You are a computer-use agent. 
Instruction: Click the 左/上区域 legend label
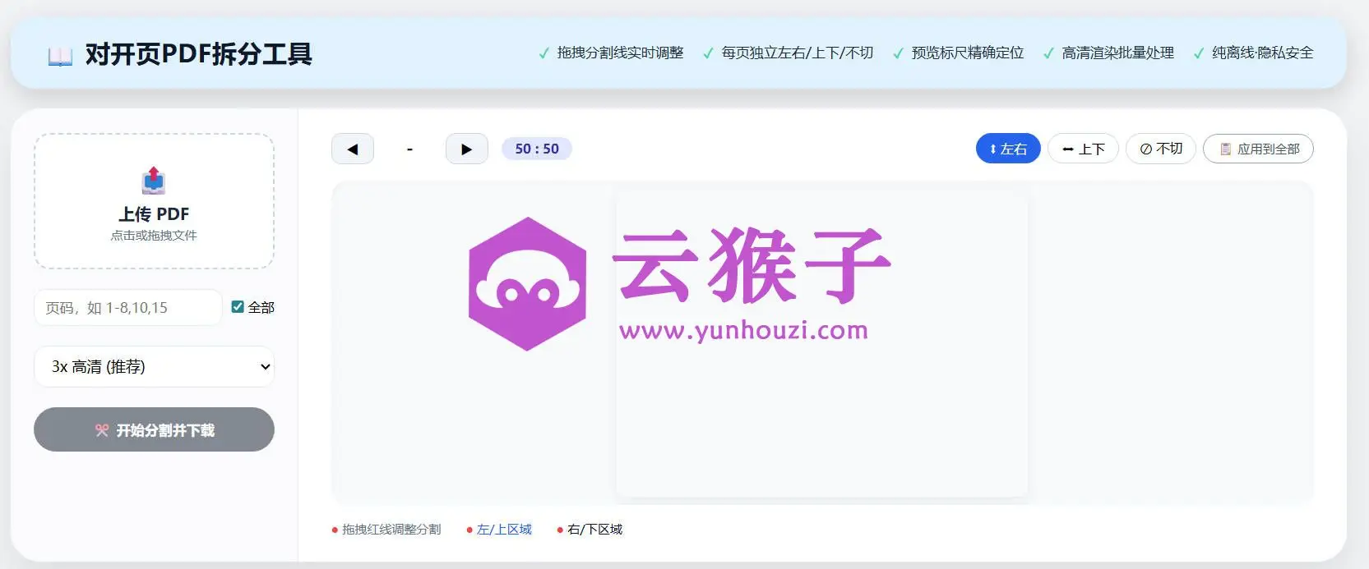coord(504,530)
